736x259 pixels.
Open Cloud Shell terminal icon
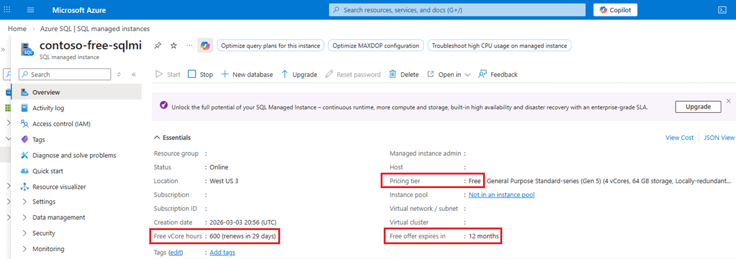pos(722,10)
